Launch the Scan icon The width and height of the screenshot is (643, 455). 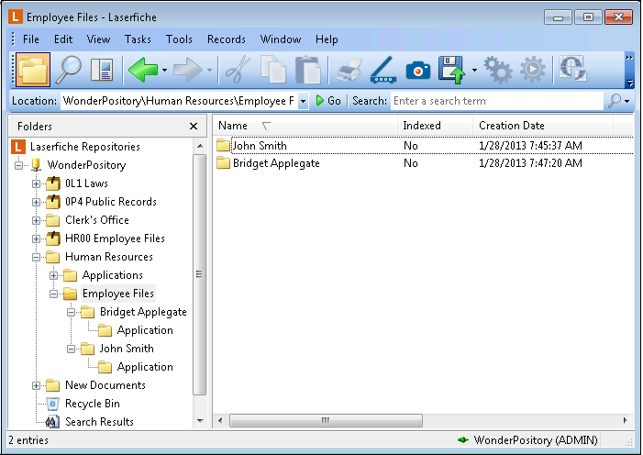pyautogui.click(x=383, y=70)
